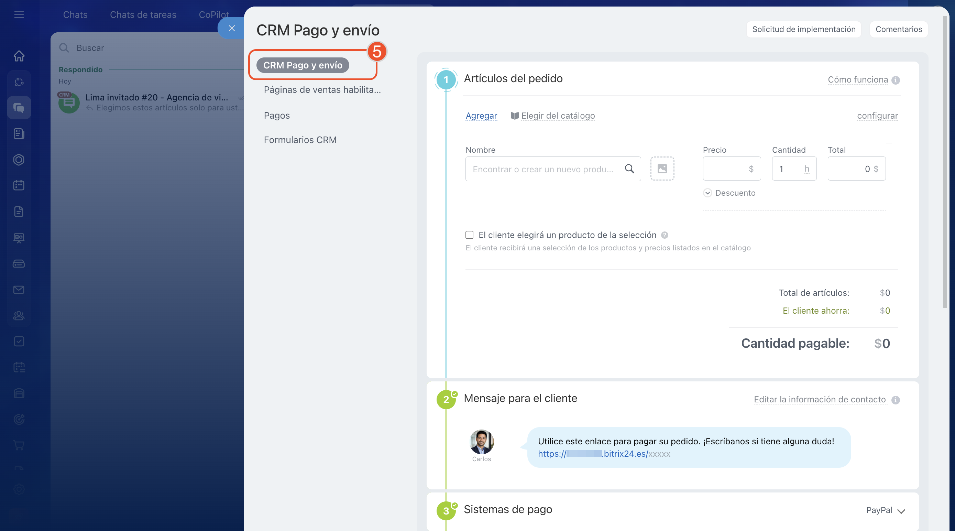Open the calendar icon in left sidebar

coord(19,185)
